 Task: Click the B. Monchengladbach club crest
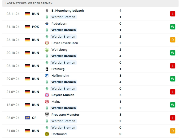[x=47, y=11]
